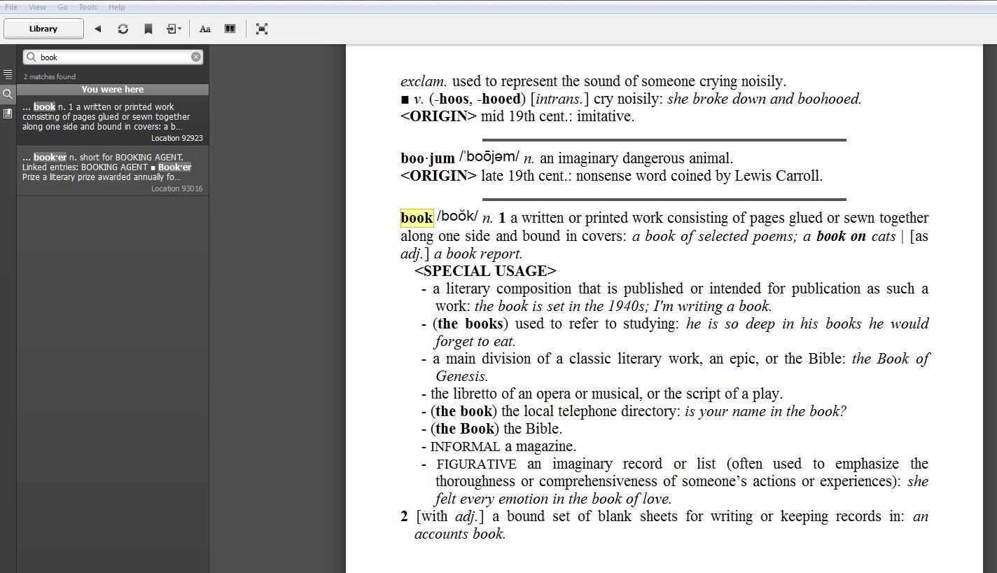This screenshot has height=573, width=997.
Task: Open the Help menu
Action: [116, 7]
